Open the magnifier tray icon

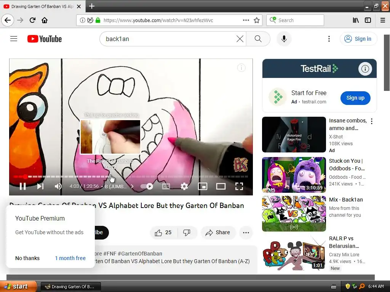tap(362, 286)
